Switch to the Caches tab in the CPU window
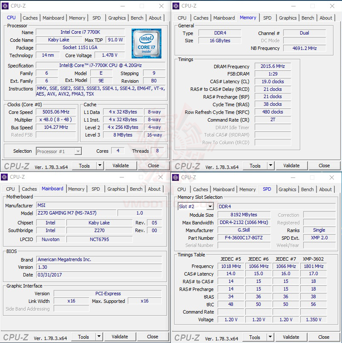The height and width of the screenshot is (343, 342). click(30, 18)
